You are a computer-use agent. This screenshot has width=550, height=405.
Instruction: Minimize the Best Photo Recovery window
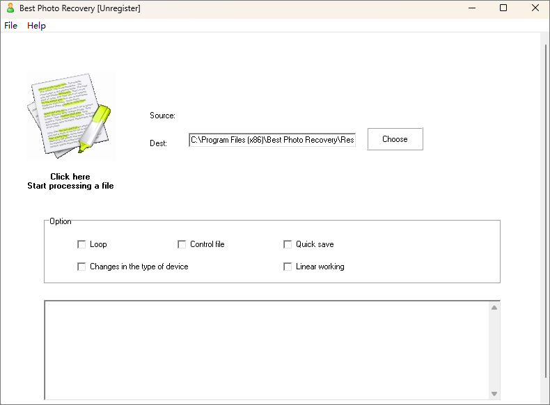click(x=472, y=8)
